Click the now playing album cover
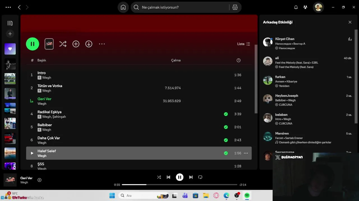The height and width of the screenshot is (201, 359). [x=10, y=180]
